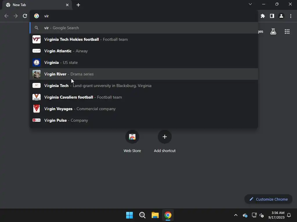Select Virgin Voyages suggestion

click(144, 109)
